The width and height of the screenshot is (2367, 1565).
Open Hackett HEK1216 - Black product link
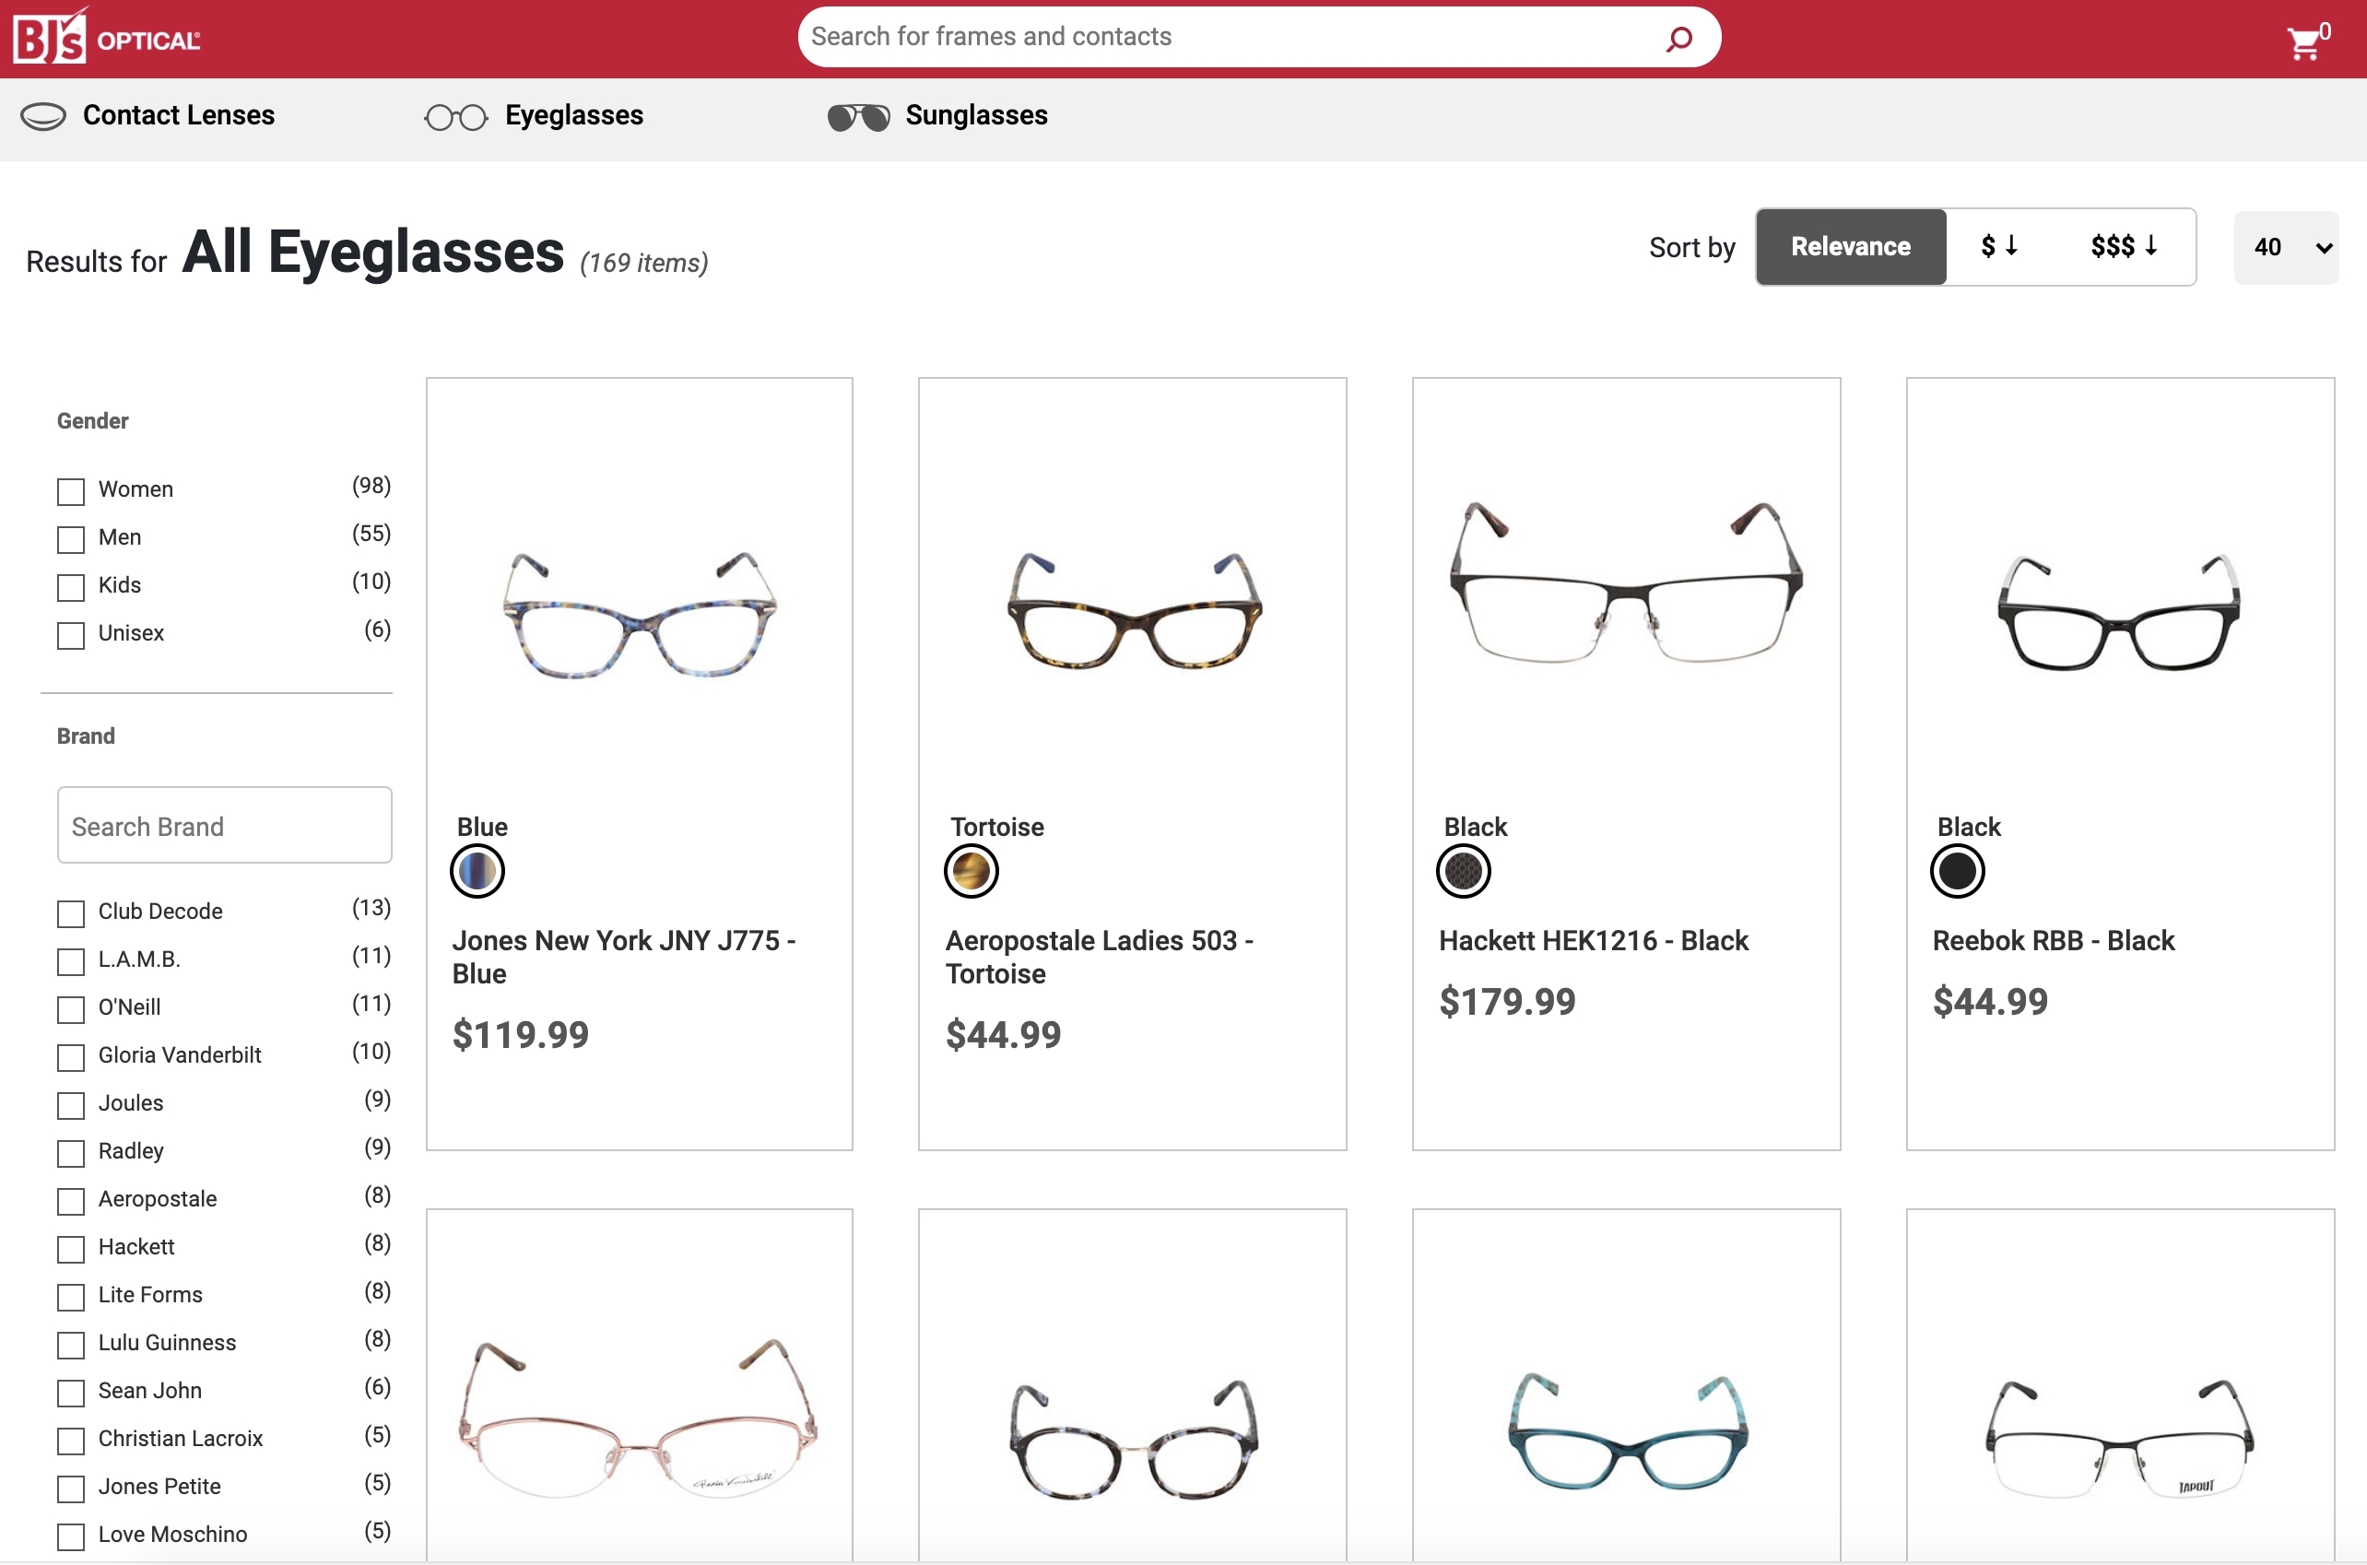point(1593,940)
